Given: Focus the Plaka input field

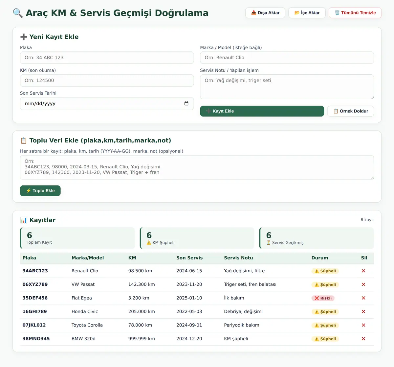Looking at the screenshot, I should coord(107,58).
